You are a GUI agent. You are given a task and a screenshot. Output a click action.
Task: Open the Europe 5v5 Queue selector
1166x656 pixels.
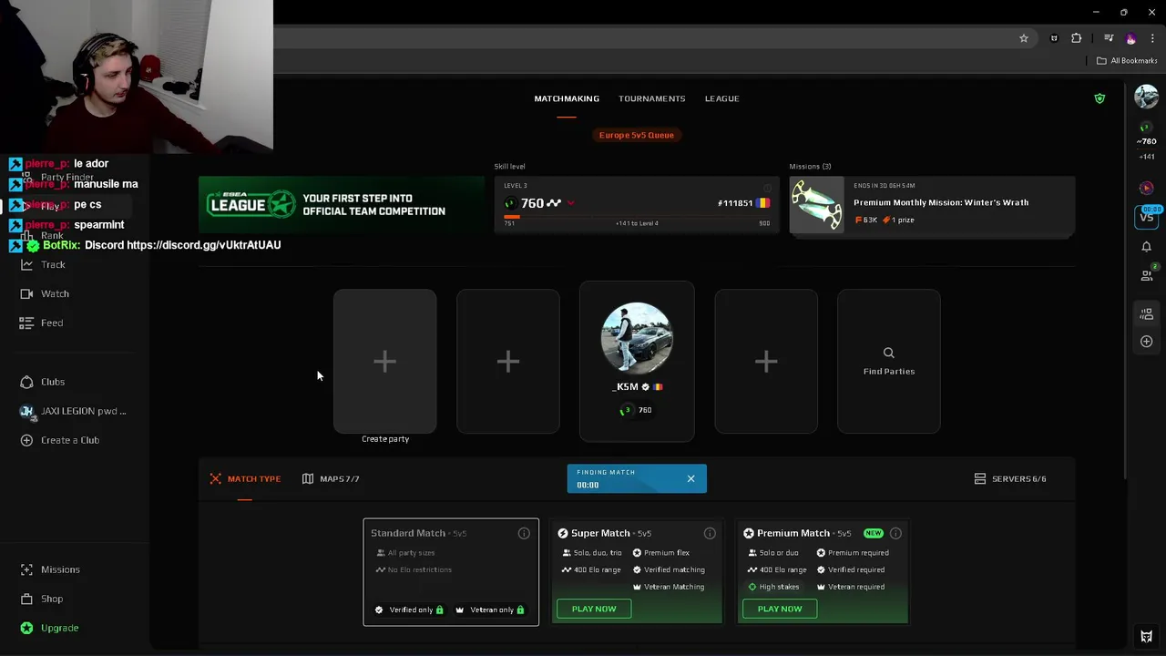(x=637, y=135)
